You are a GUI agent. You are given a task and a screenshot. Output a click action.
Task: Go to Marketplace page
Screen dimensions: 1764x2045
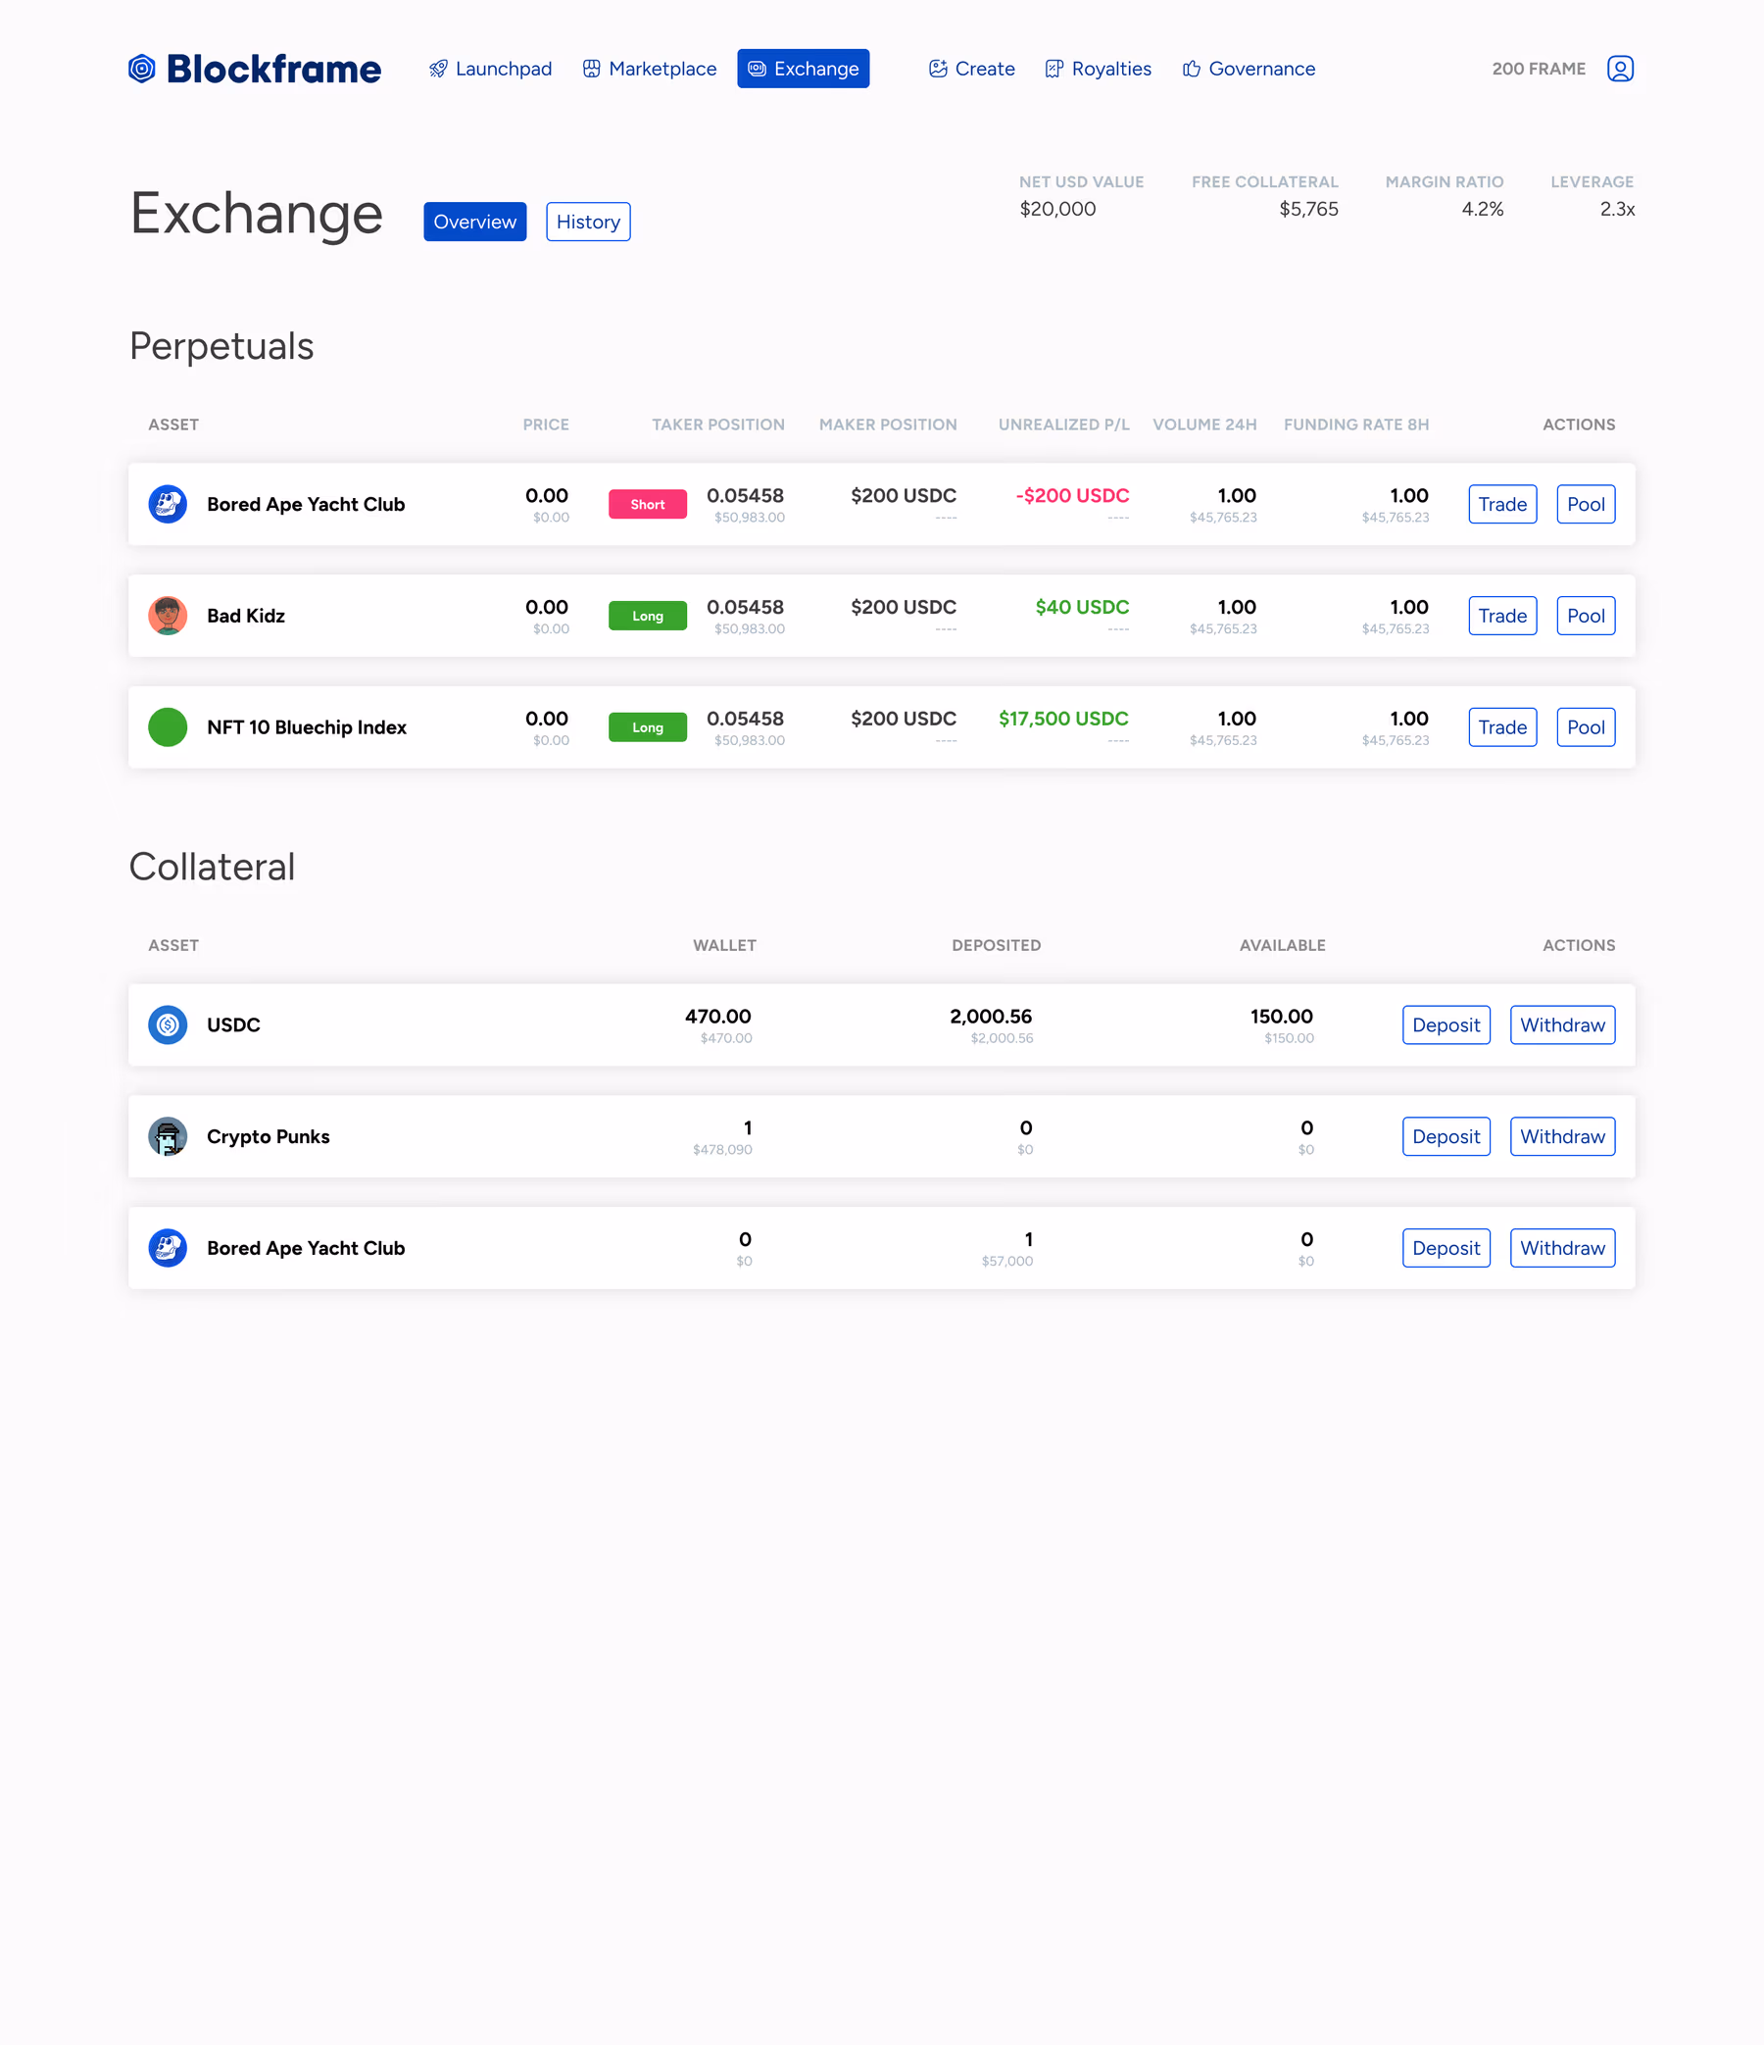649,68
